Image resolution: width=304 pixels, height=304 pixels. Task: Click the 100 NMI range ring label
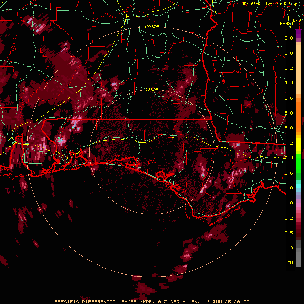coord(152,27)
